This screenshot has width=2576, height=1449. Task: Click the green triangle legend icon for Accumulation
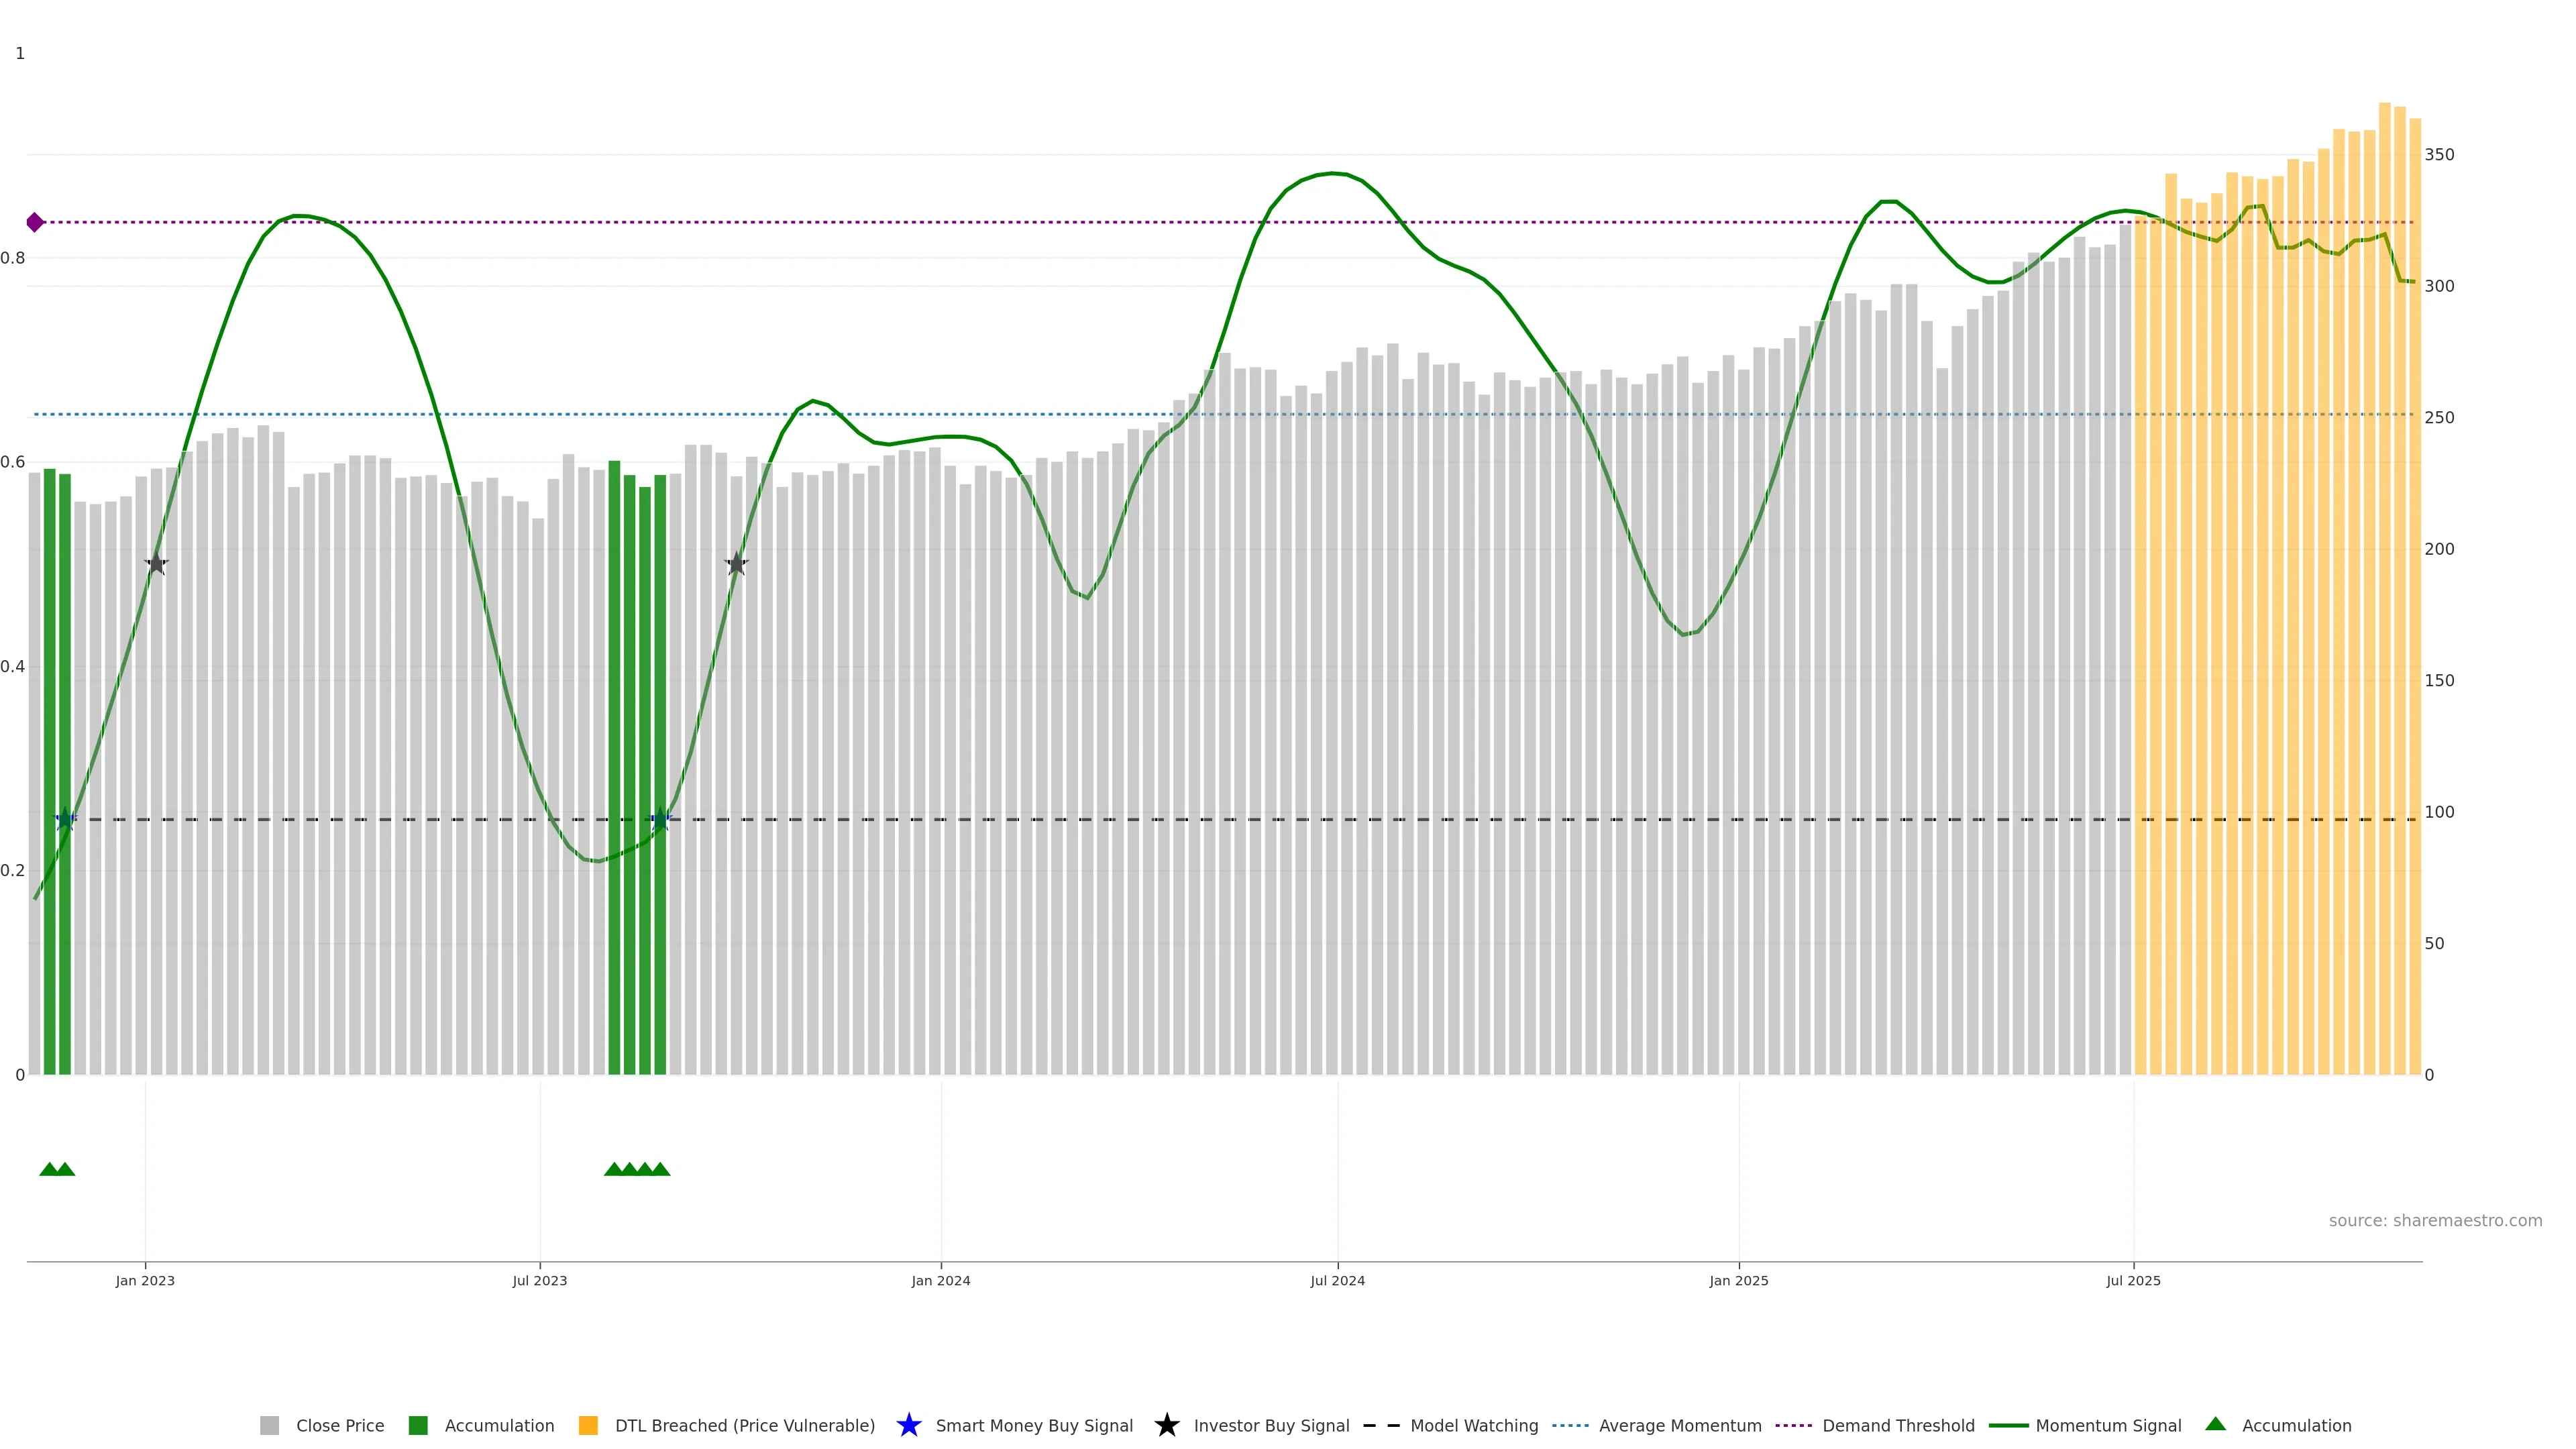click(2215, 1424)
